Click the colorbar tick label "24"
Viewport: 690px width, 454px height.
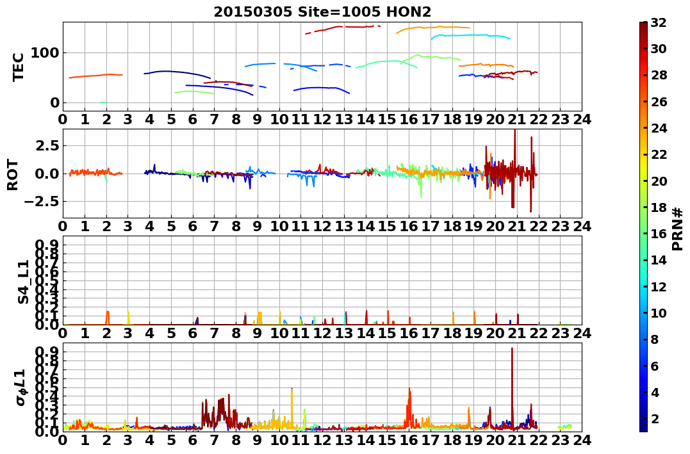(659, 128)
